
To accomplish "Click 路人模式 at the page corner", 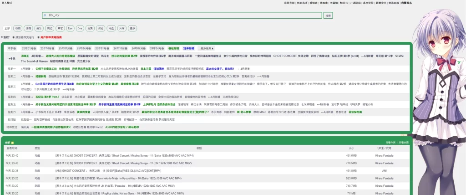I will [6, 3].
